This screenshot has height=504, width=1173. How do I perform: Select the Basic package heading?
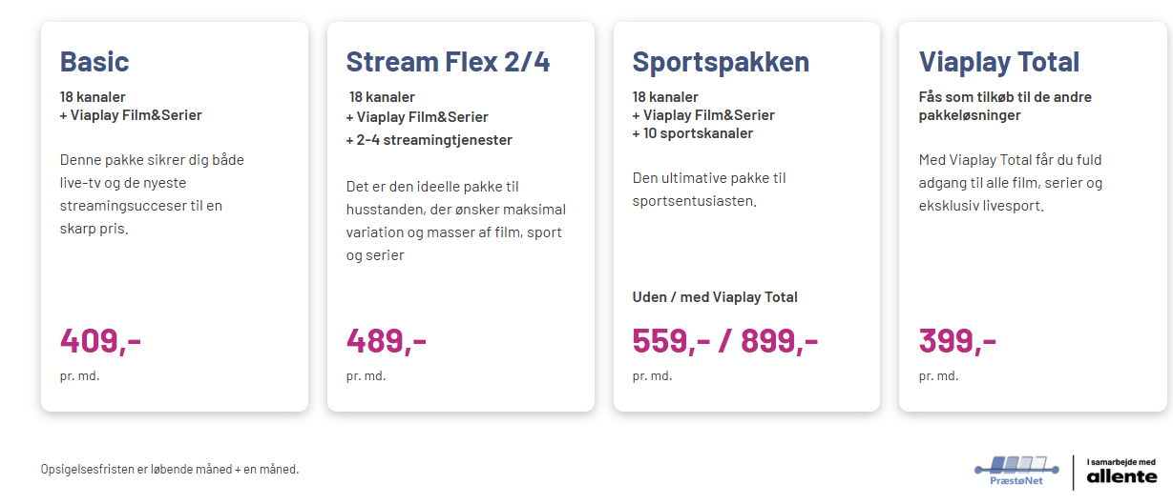coord(94,62)
